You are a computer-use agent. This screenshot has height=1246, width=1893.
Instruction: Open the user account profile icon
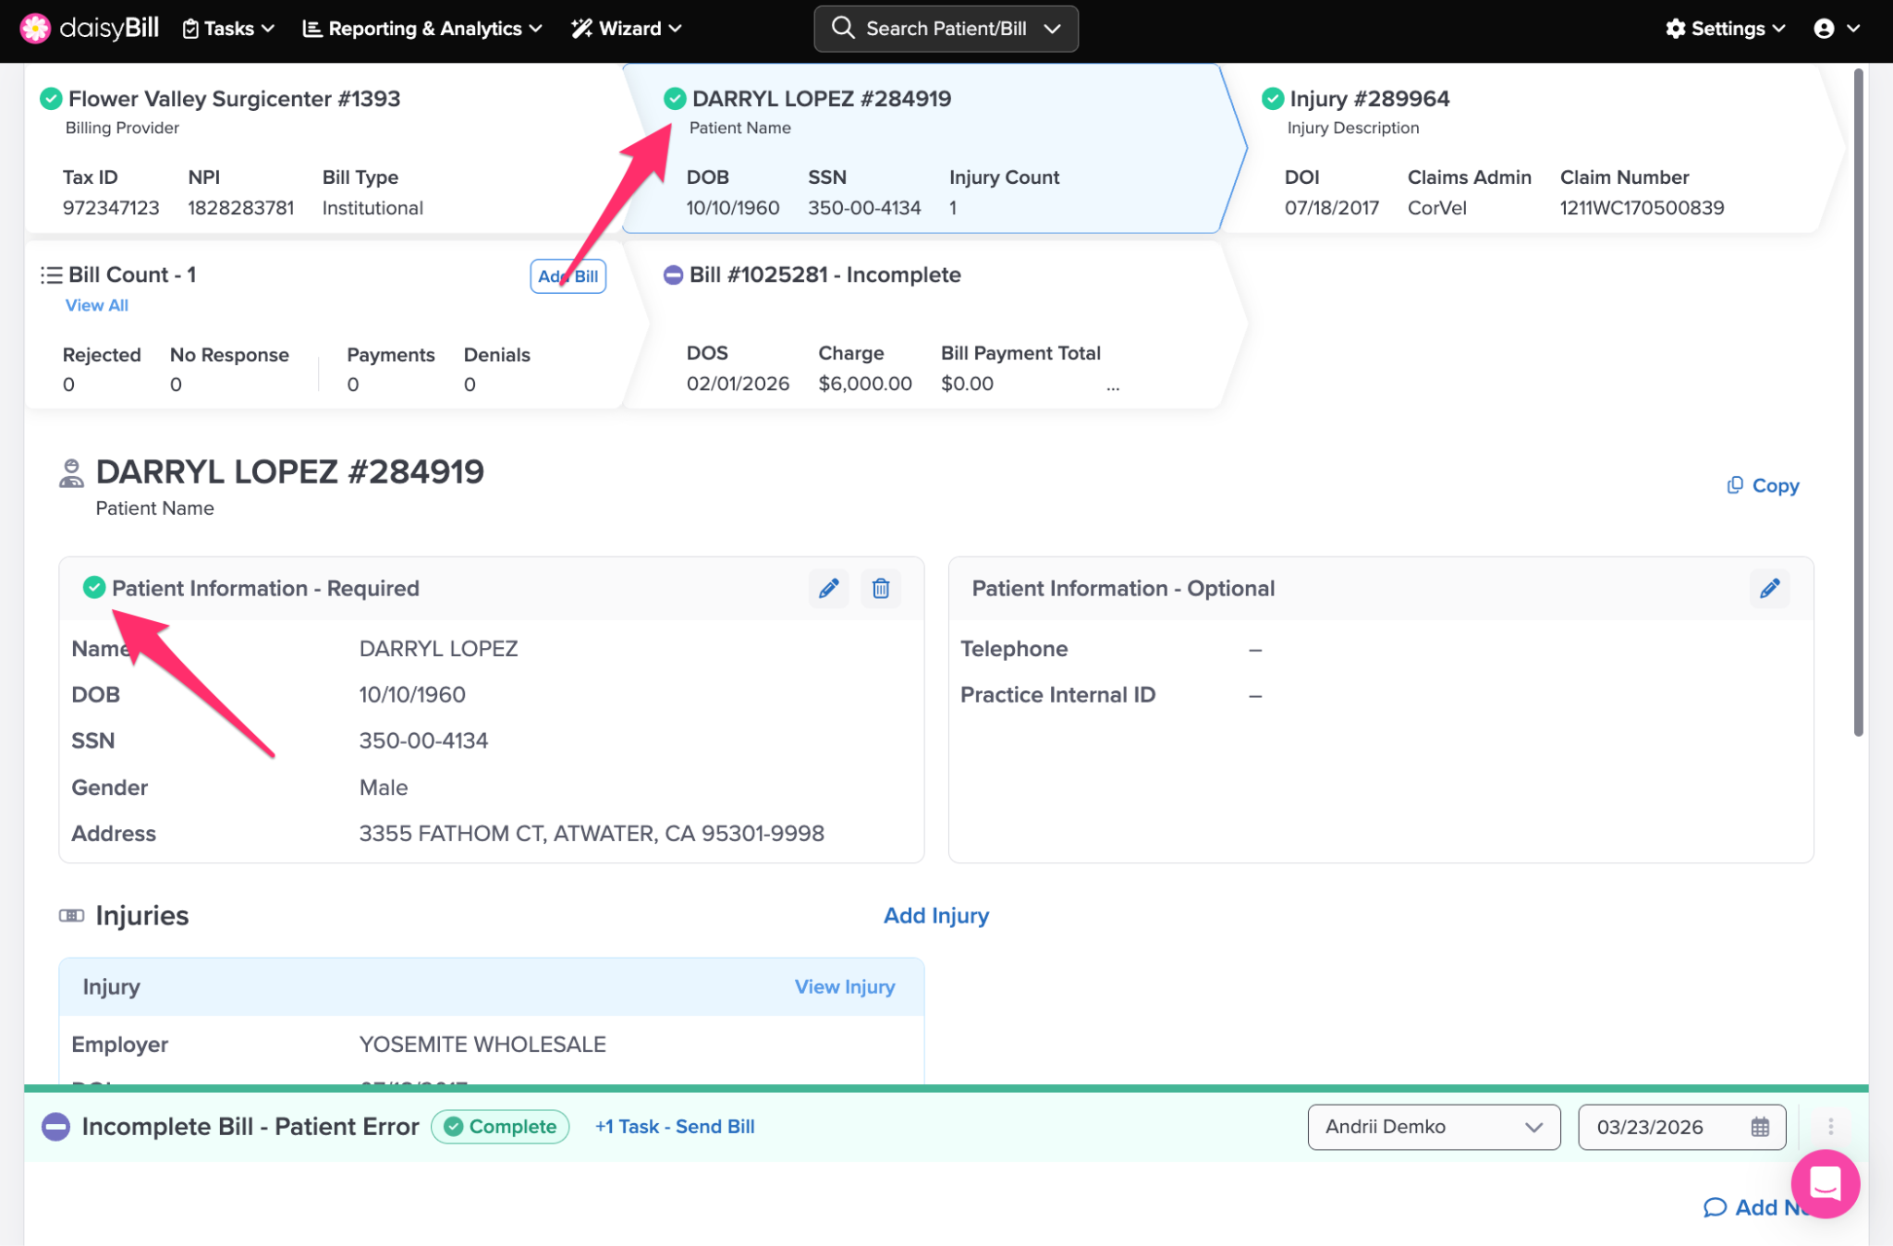1825,29
